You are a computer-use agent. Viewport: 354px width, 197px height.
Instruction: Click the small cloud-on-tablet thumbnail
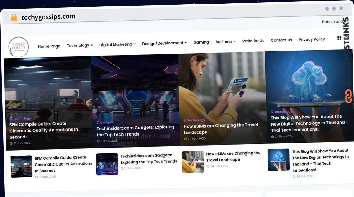point(279,160)
